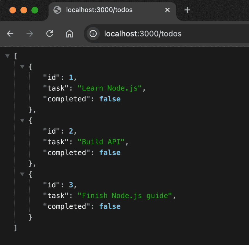Click the red macOS close button
Viewport: 249px width, 245px height.
point(13,10)
